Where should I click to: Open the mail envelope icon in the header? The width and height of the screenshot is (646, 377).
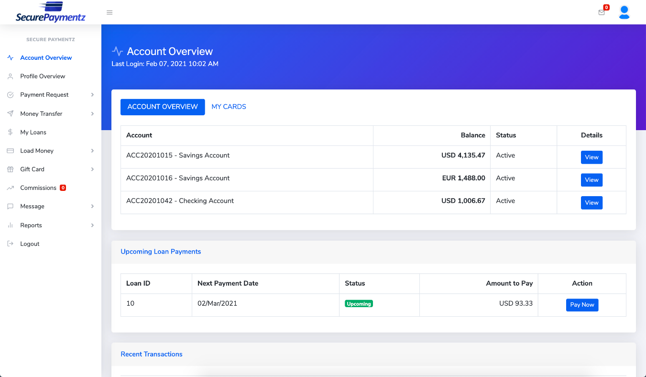pyautogui.click(x=601, y=12)
